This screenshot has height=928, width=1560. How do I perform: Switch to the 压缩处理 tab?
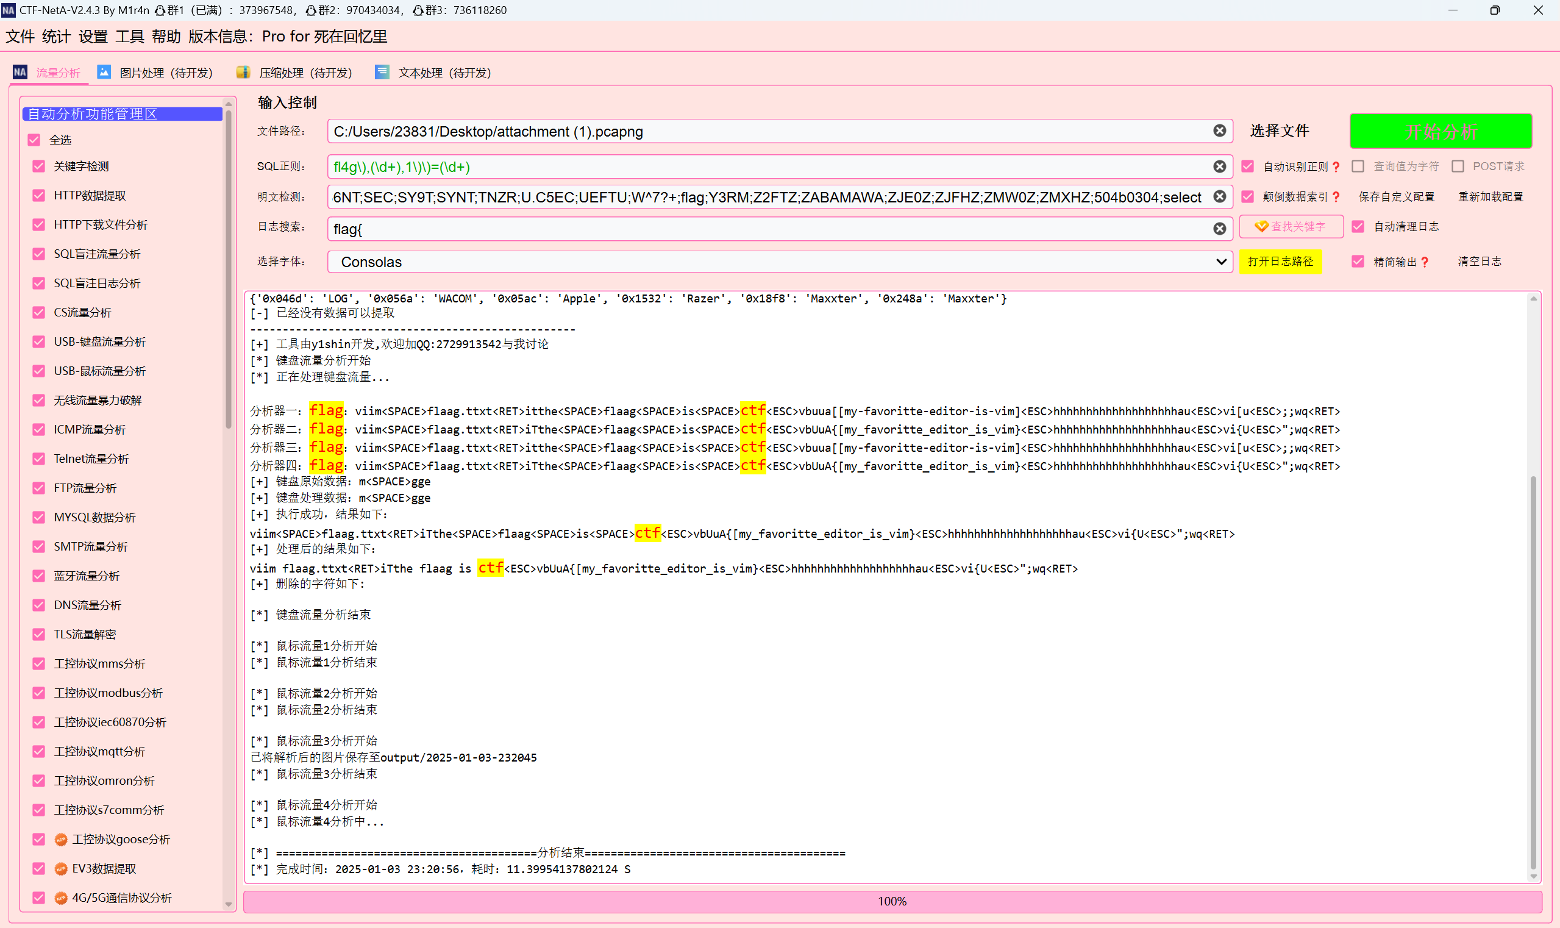295,73
